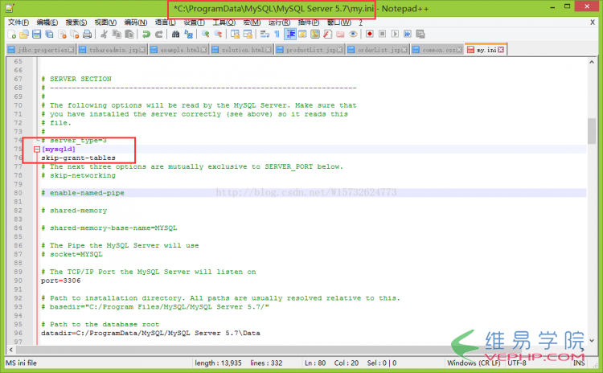Save the current my.ini file
Screen dimensions: 603x373
pos(36,35)
